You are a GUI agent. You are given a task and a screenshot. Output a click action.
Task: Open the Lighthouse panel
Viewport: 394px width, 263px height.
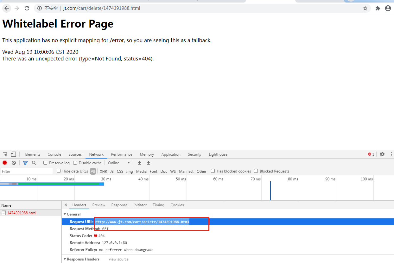[218, 154]
